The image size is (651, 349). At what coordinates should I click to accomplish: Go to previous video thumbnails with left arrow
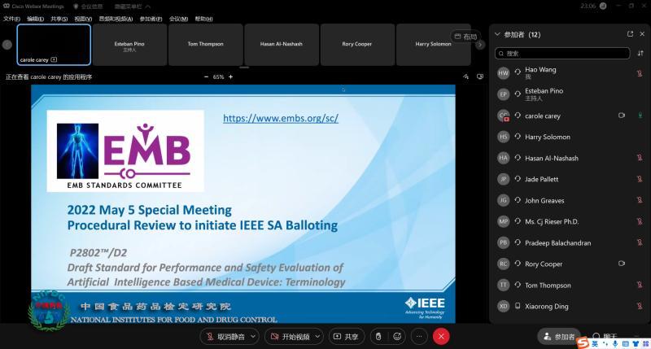7,45
